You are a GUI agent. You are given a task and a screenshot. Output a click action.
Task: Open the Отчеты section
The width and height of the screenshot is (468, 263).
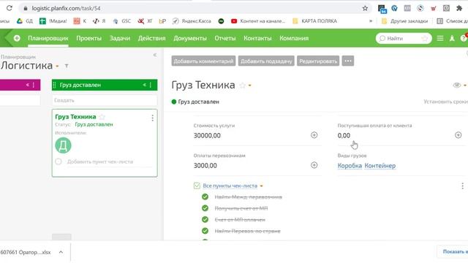[225, 38]
